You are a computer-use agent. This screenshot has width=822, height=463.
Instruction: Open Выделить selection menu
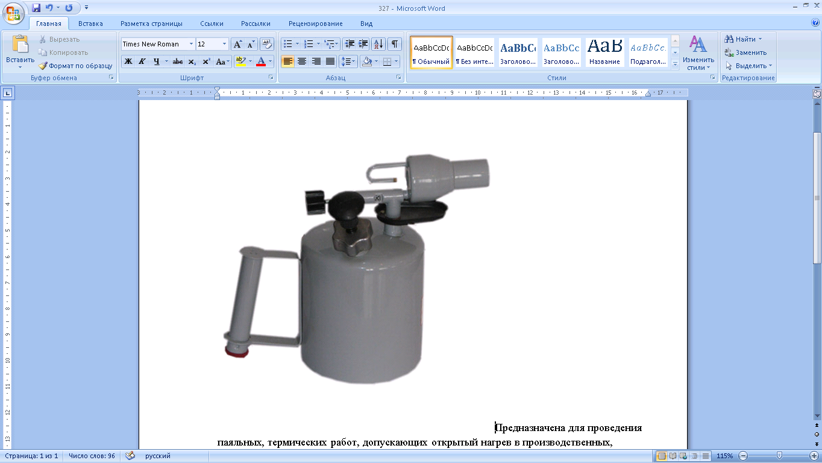pos(749,66)
